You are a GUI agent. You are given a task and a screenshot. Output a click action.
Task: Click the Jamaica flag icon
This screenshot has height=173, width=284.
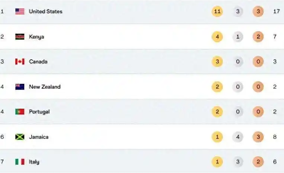click(20, 137)
